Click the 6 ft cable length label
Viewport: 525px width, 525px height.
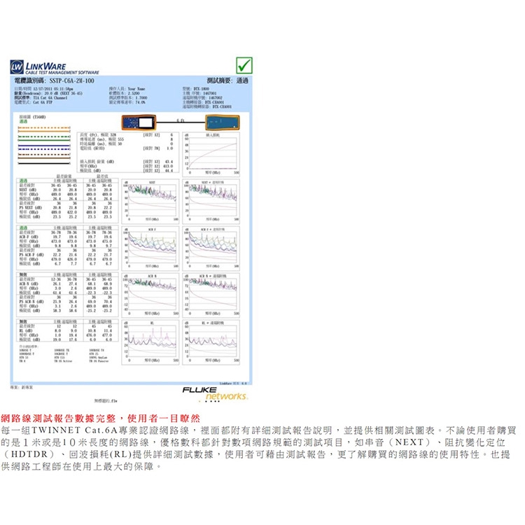[x=179, y=120]
